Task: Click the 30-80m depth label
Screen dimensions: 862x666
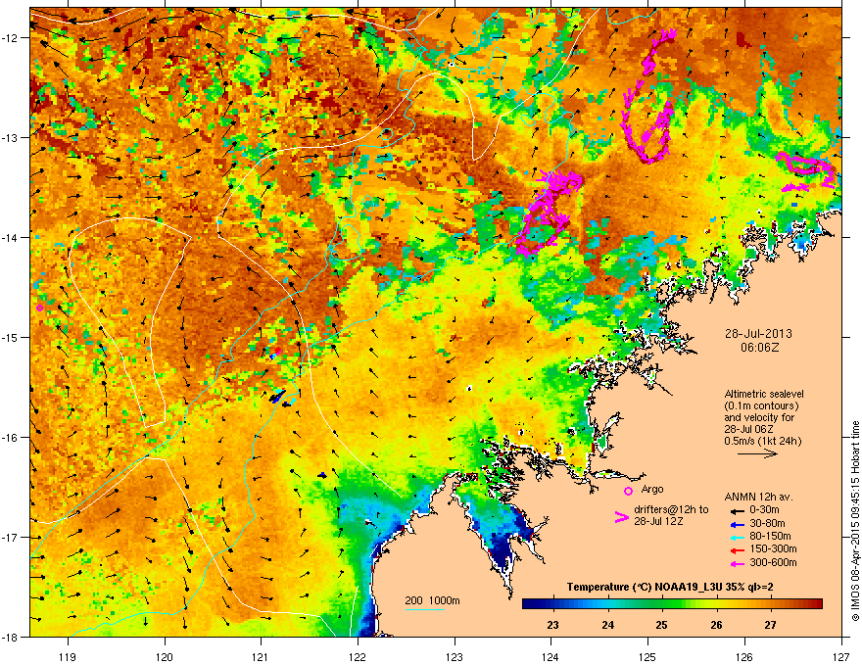Action: [767, 523]
